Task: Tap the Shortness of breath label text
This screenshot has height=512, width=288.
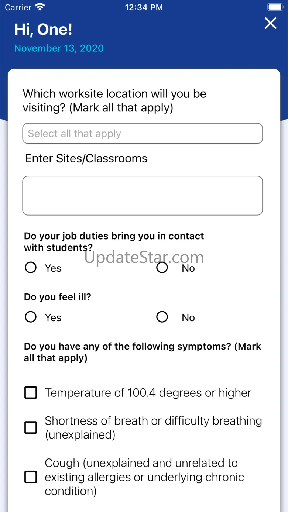Action: 153,427
